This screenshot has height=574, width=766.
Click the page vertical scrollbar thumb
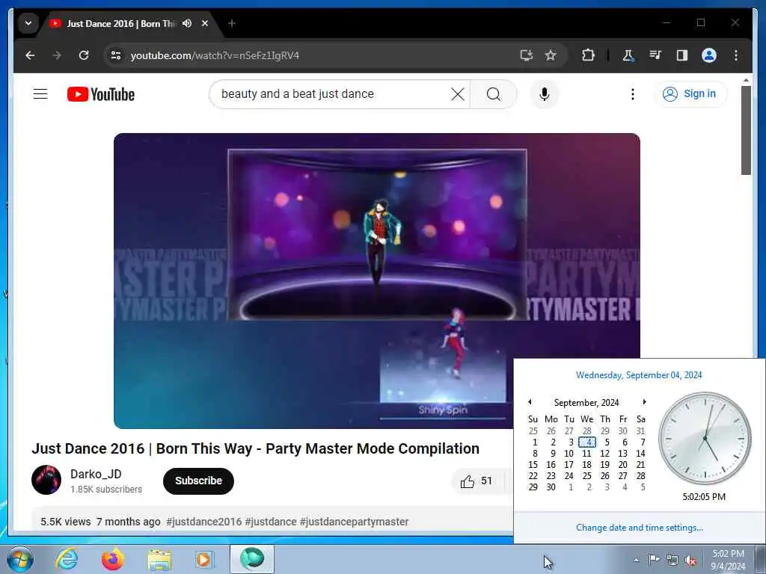[x=746, y=130]
